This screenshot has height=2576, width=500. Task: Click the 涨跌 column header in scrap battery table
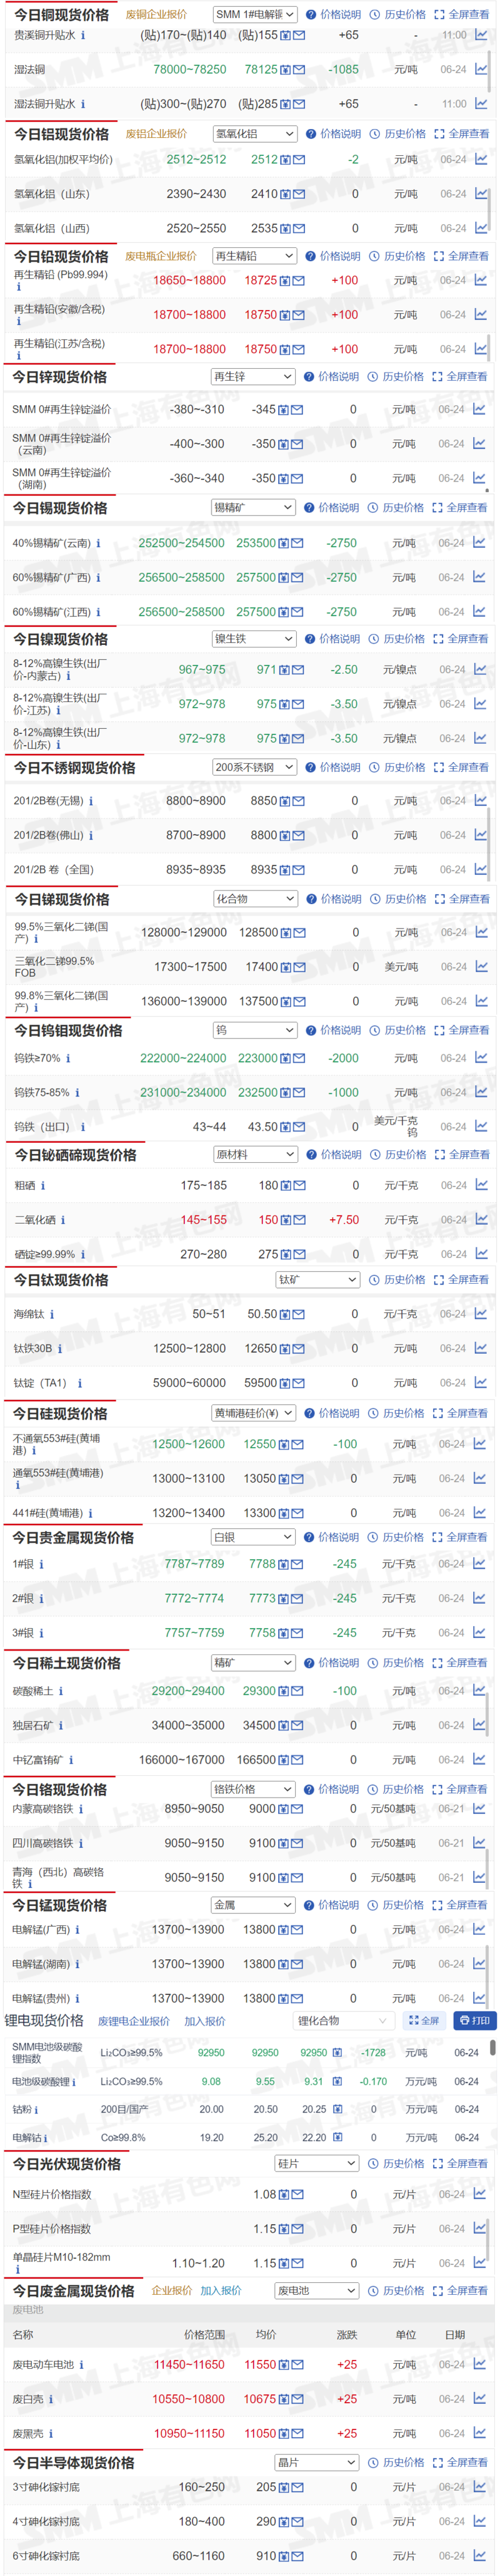[x=346, y=2335]
